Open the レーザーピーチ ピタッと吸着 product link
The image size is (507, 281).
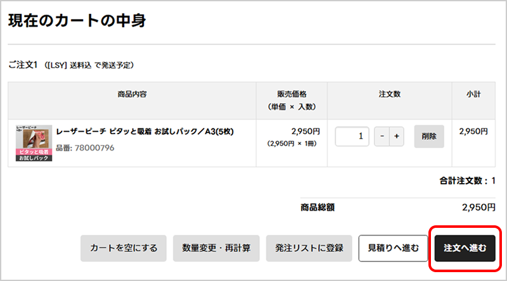pyautogui.click(x=145, y=132)
